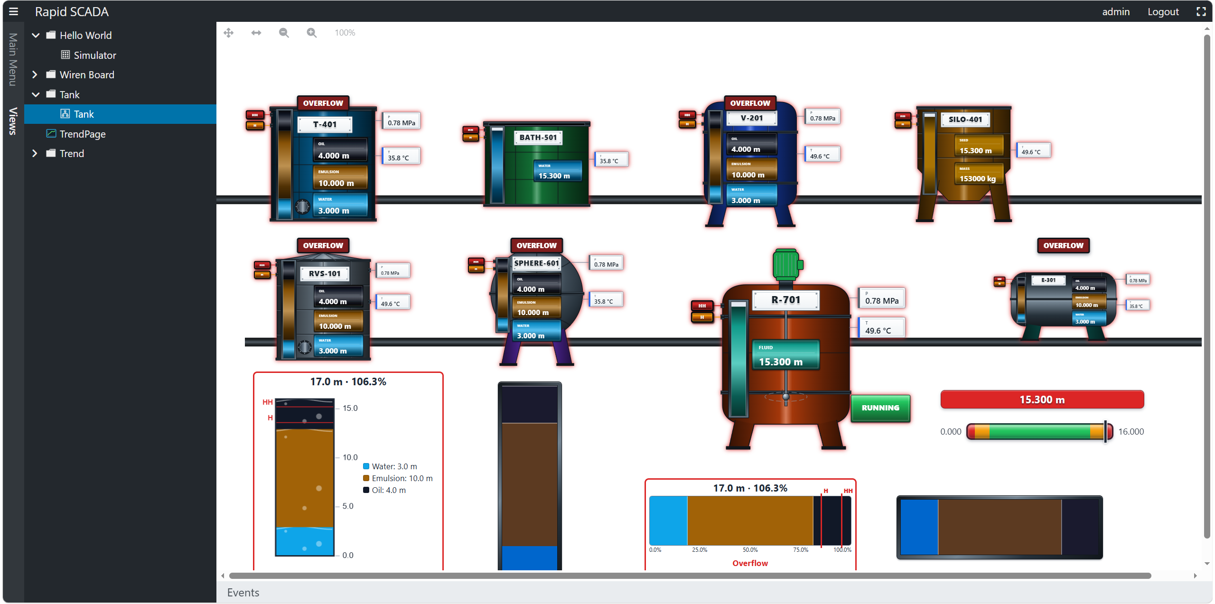Screen dimensions: 1215x604
Task: Click the T-401 H alarm indicator
Action: [x=255, y=125]
